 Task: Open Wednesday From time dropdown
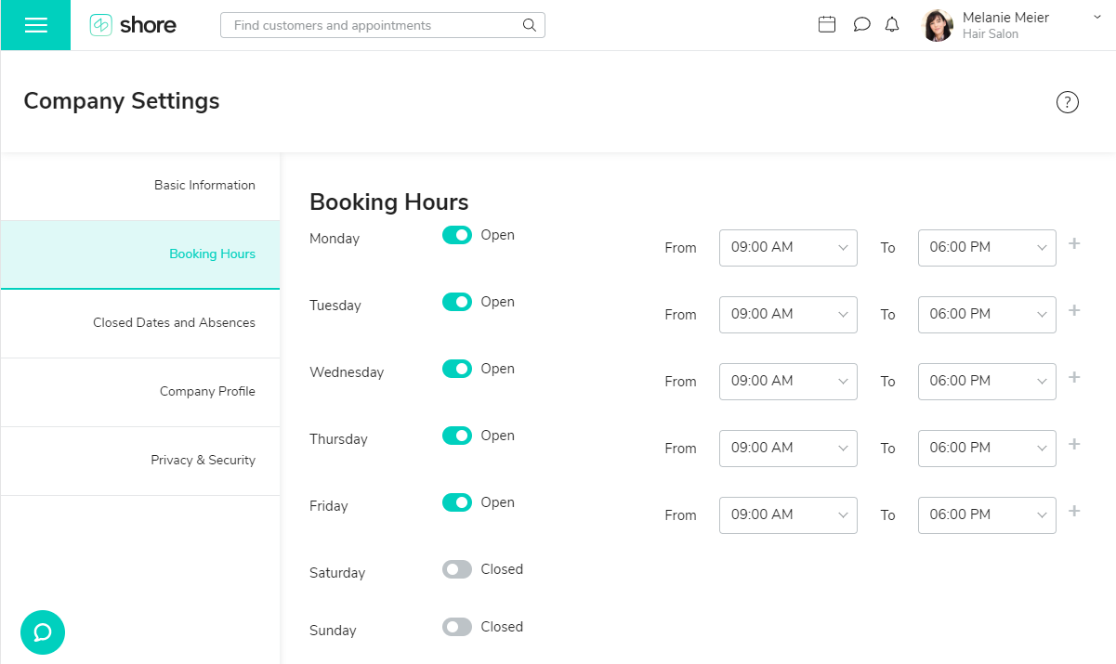[788, 382]
